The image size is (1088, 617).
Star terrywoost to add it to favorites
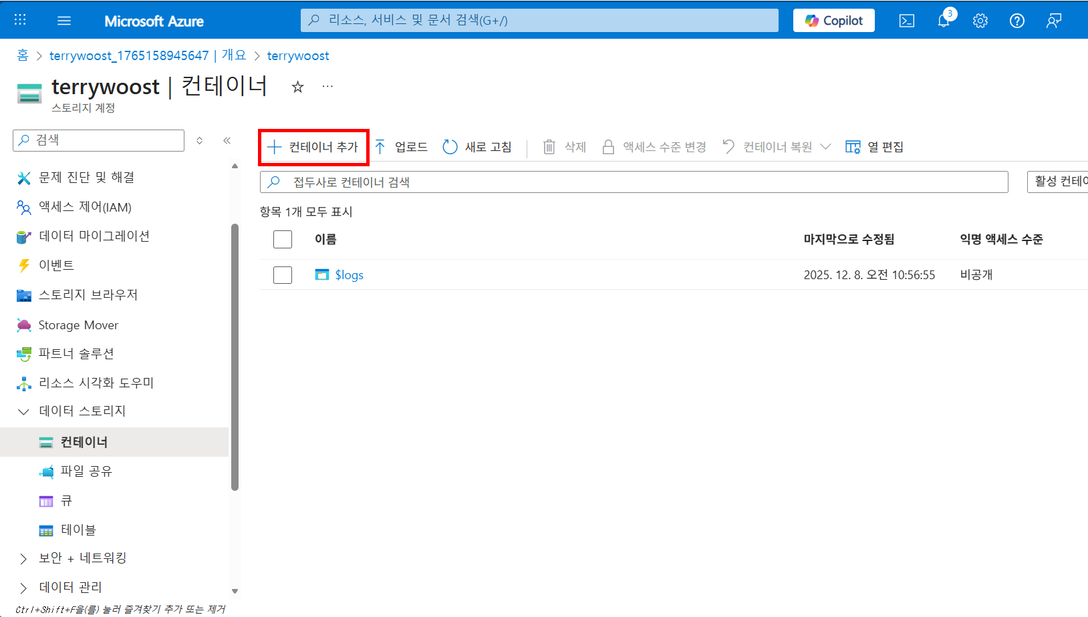pyautogui.click(x=297, y=86)
